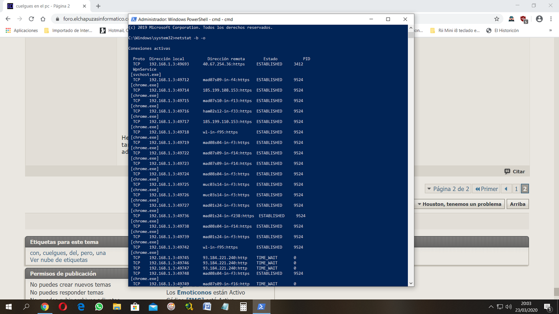Open Chrome's home page button

coord(43,19)
